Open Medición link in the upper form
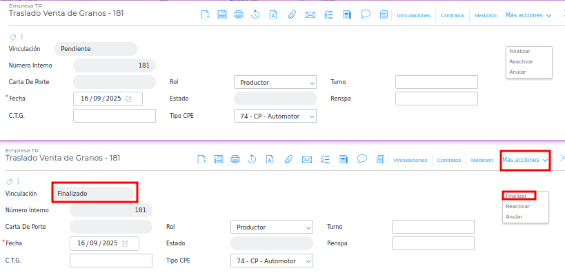565x275 pixels. 486,15
